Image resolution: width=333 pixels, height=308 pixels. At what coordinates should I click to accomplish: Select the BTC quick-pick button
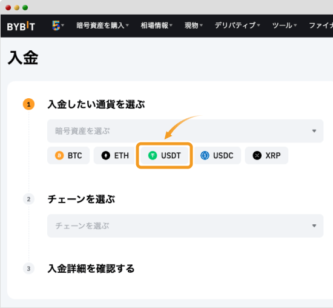pos(68,155)
